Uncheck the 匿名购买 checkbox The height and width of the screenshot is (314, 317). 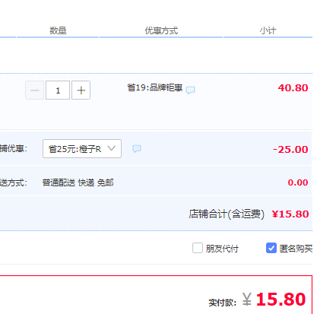coord(271,248)
